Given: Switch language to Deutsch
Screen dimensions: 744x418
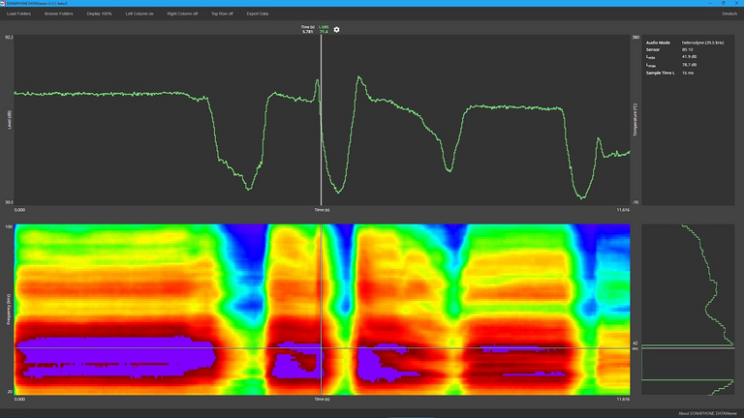Looking at the screenshot, I should (728, 14).
